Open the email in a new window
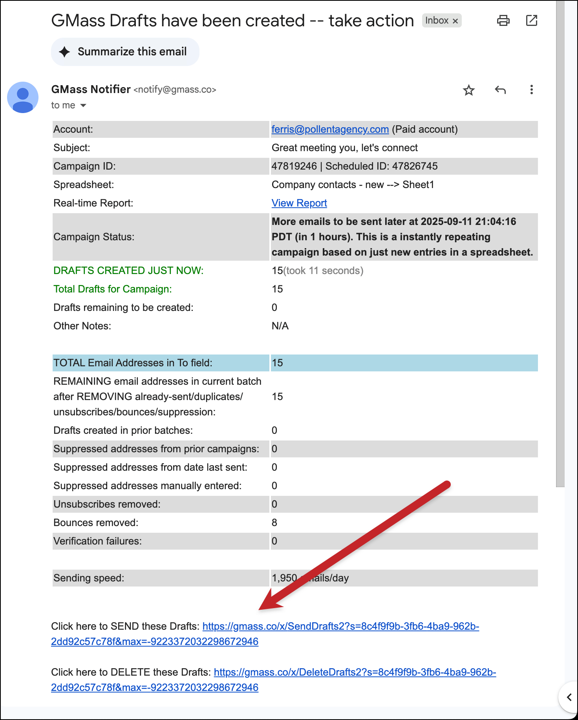578x720 pixels. tap(531, 20)
